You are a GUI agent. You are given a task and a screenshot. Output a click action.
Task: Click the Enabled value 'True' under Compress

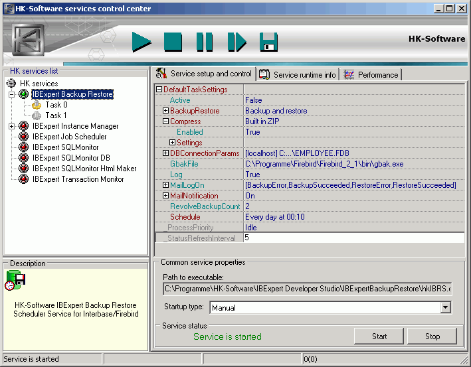[252, 132]
